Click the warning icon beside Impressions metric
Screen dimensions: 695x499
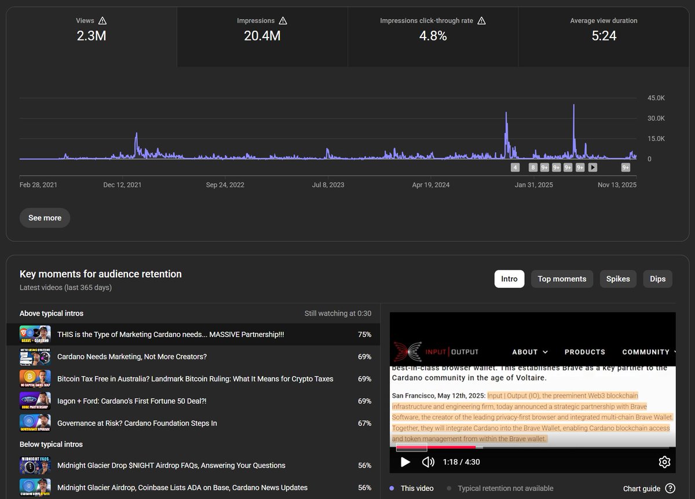click(283, 20)
